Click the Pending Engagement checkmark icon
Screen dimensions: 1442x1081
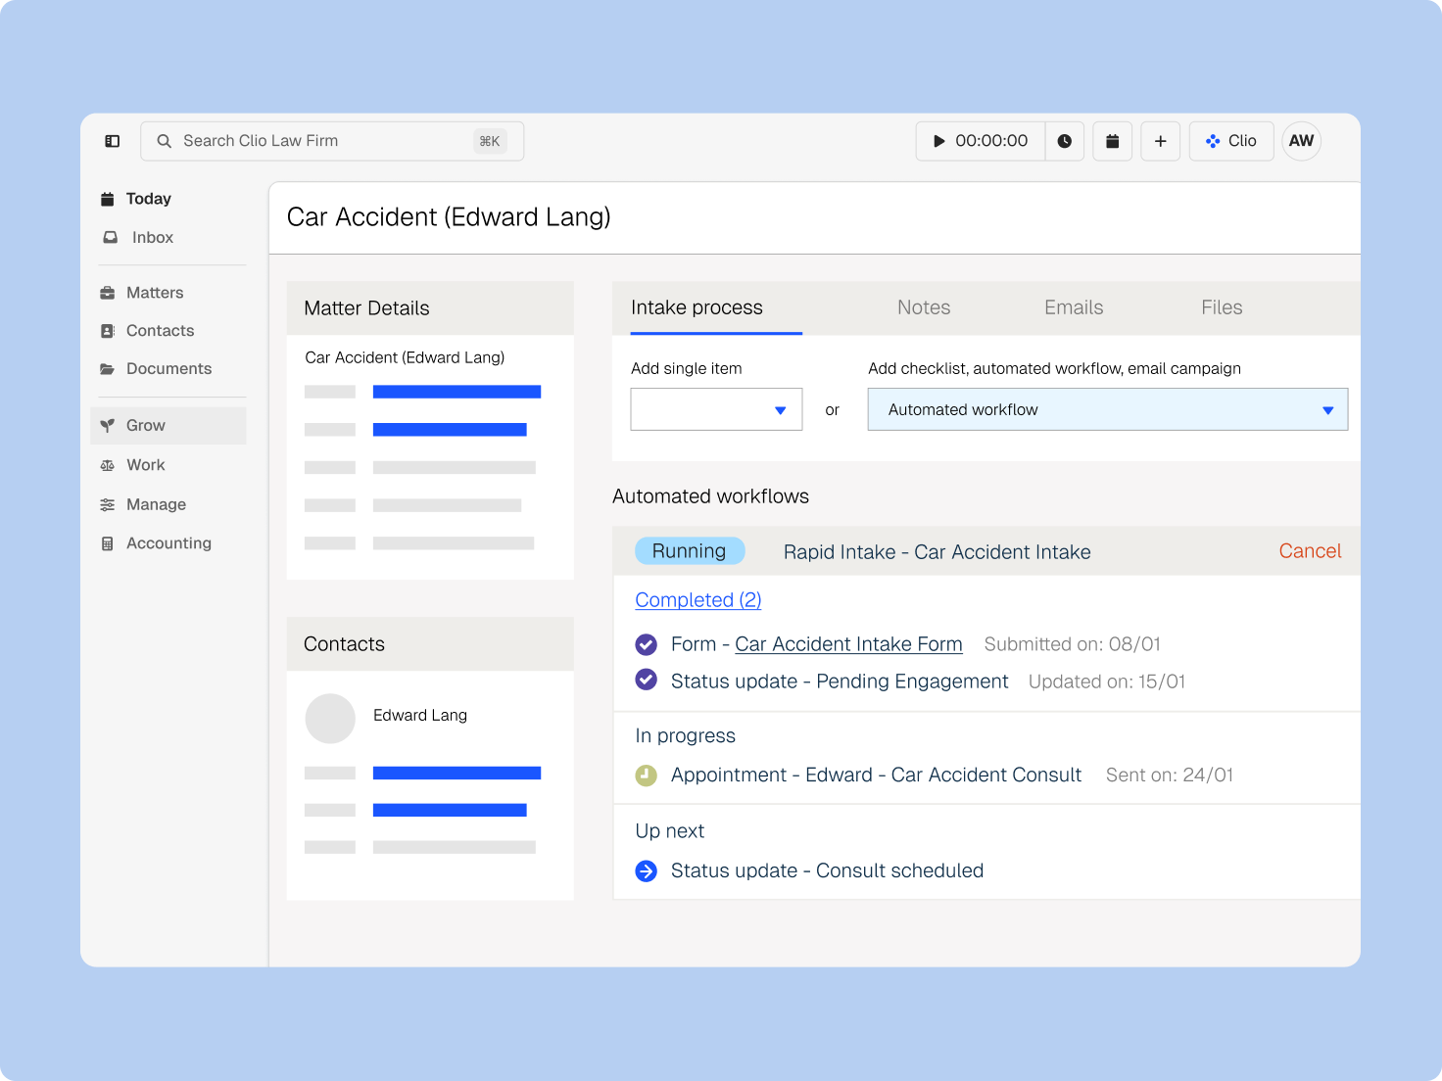(647, 680)
